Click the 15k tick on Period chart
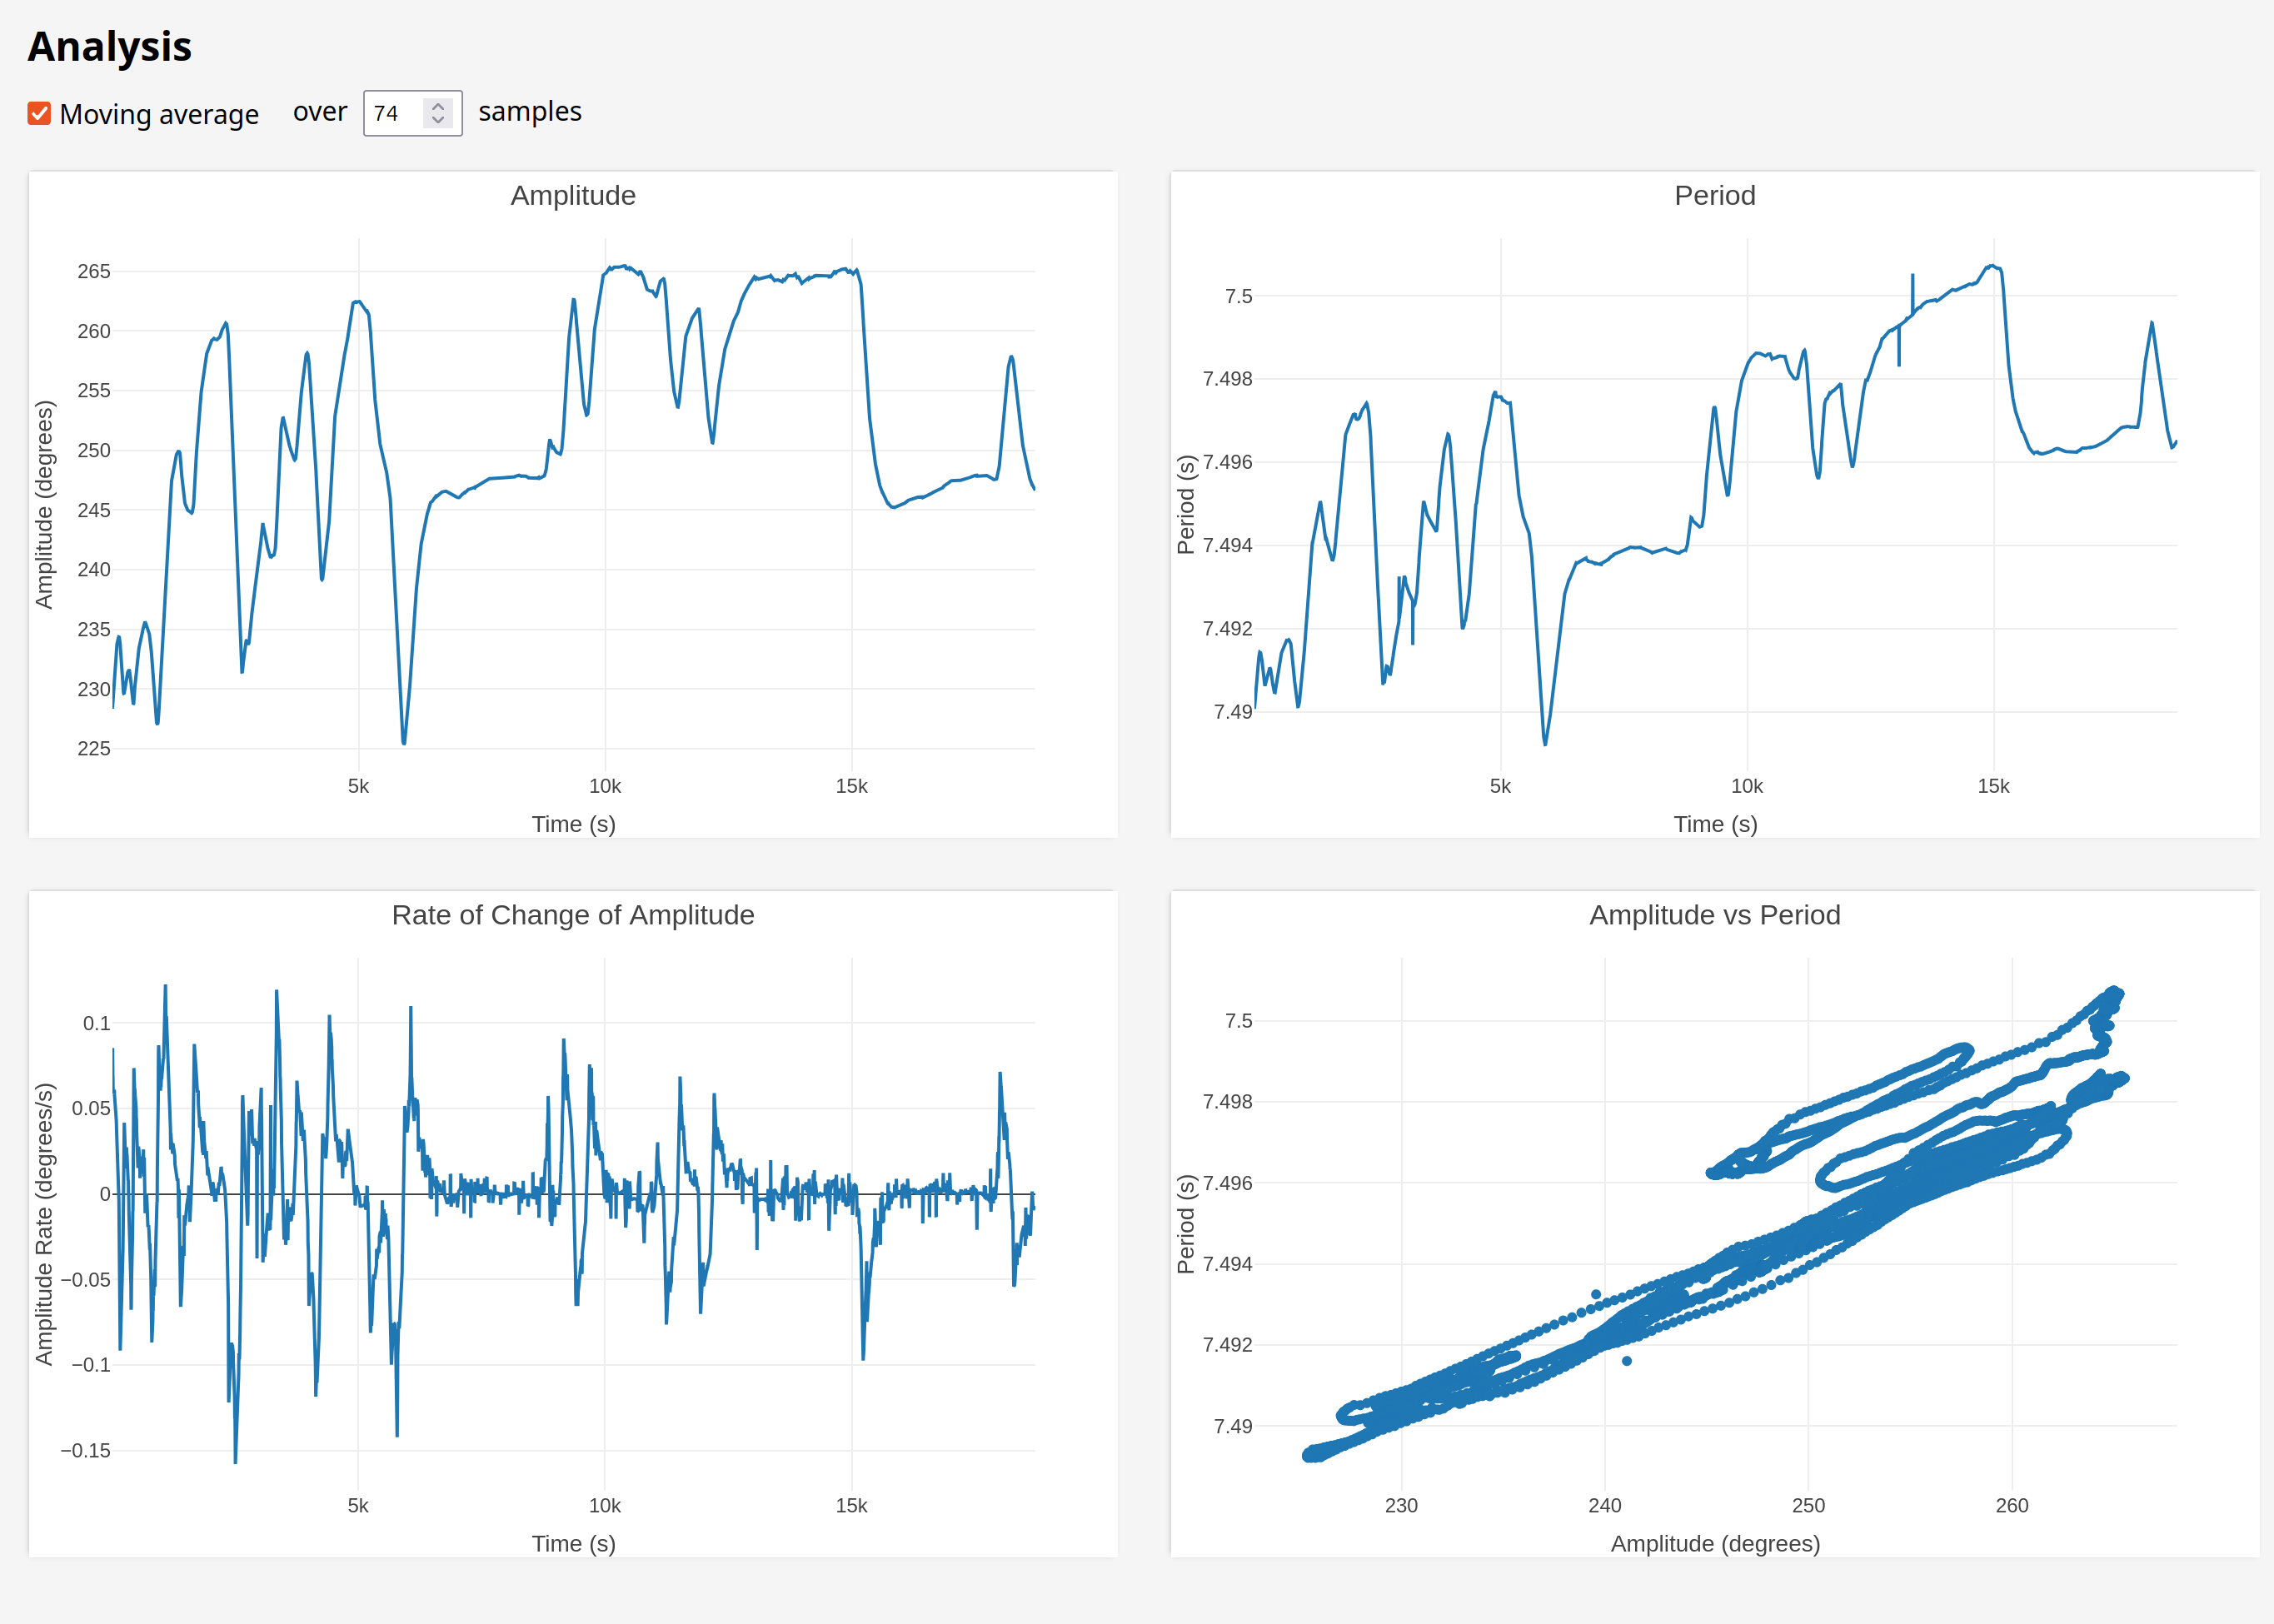This screenshot has height=1624, width=2274. coord(1993,786)
